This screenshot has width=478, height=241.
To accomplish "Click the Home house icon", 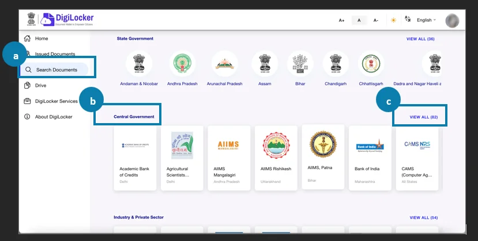I will click(x=27, y=39).
